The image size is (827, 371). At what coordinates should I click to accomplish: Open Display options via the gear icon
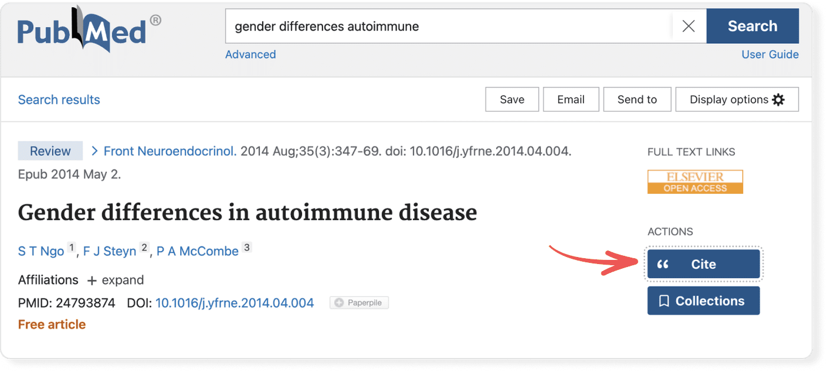pyautogui.click(x=777, y=99)
